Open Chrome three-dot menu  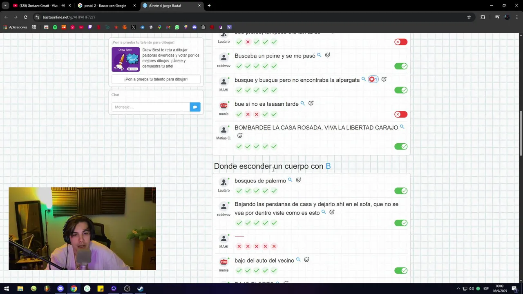[x=517, y=17]
